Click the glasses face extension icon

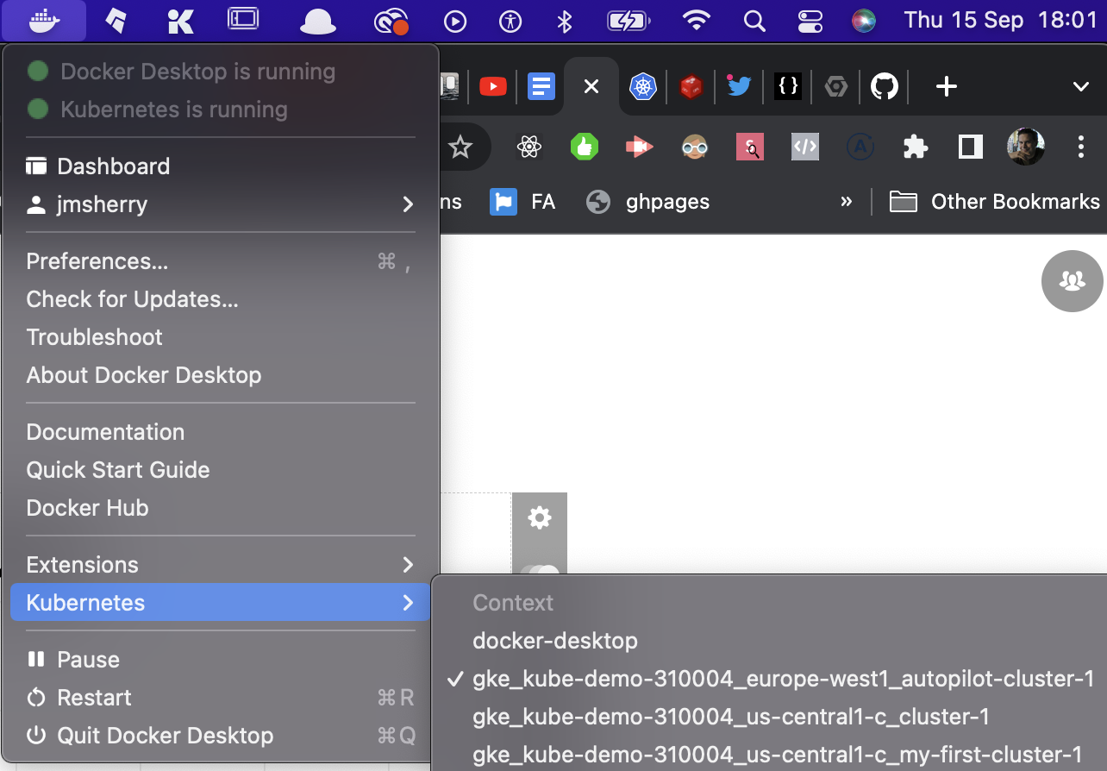coord(694,147)
